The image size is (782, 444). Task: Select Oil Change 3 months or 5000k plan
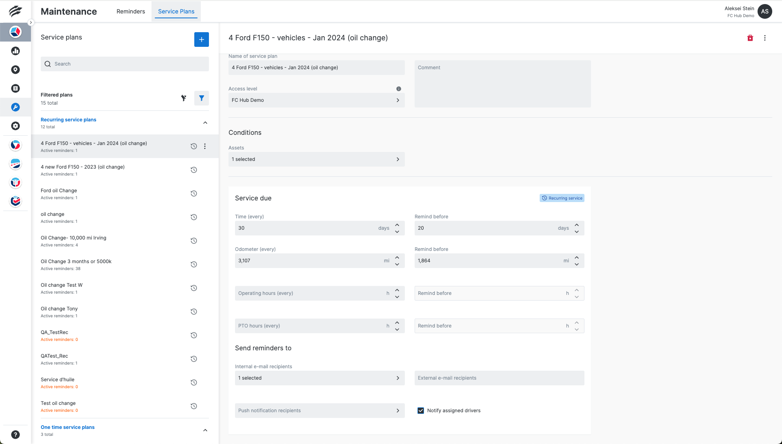(x=125, y=265)
